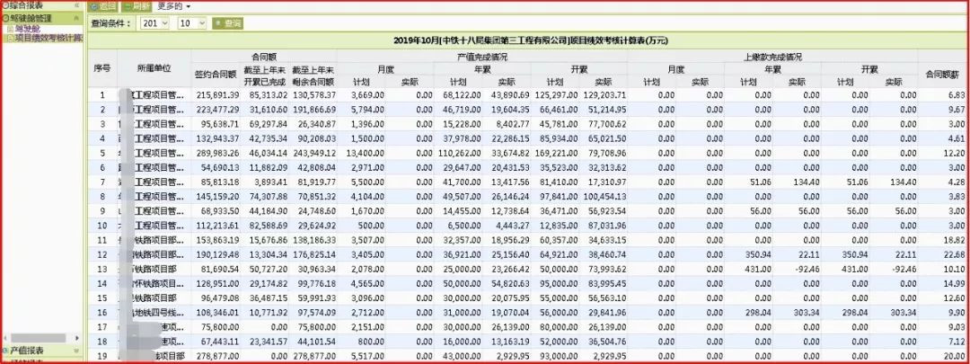Click cell value 54,820.63 in row 14
Image resolution: width=970 pixels, height=364 pixels.
click(511, 283)
